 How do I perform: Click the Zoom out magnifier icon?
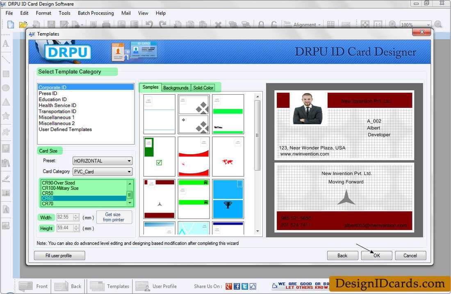pyautogui.click(x=438, y=25)
